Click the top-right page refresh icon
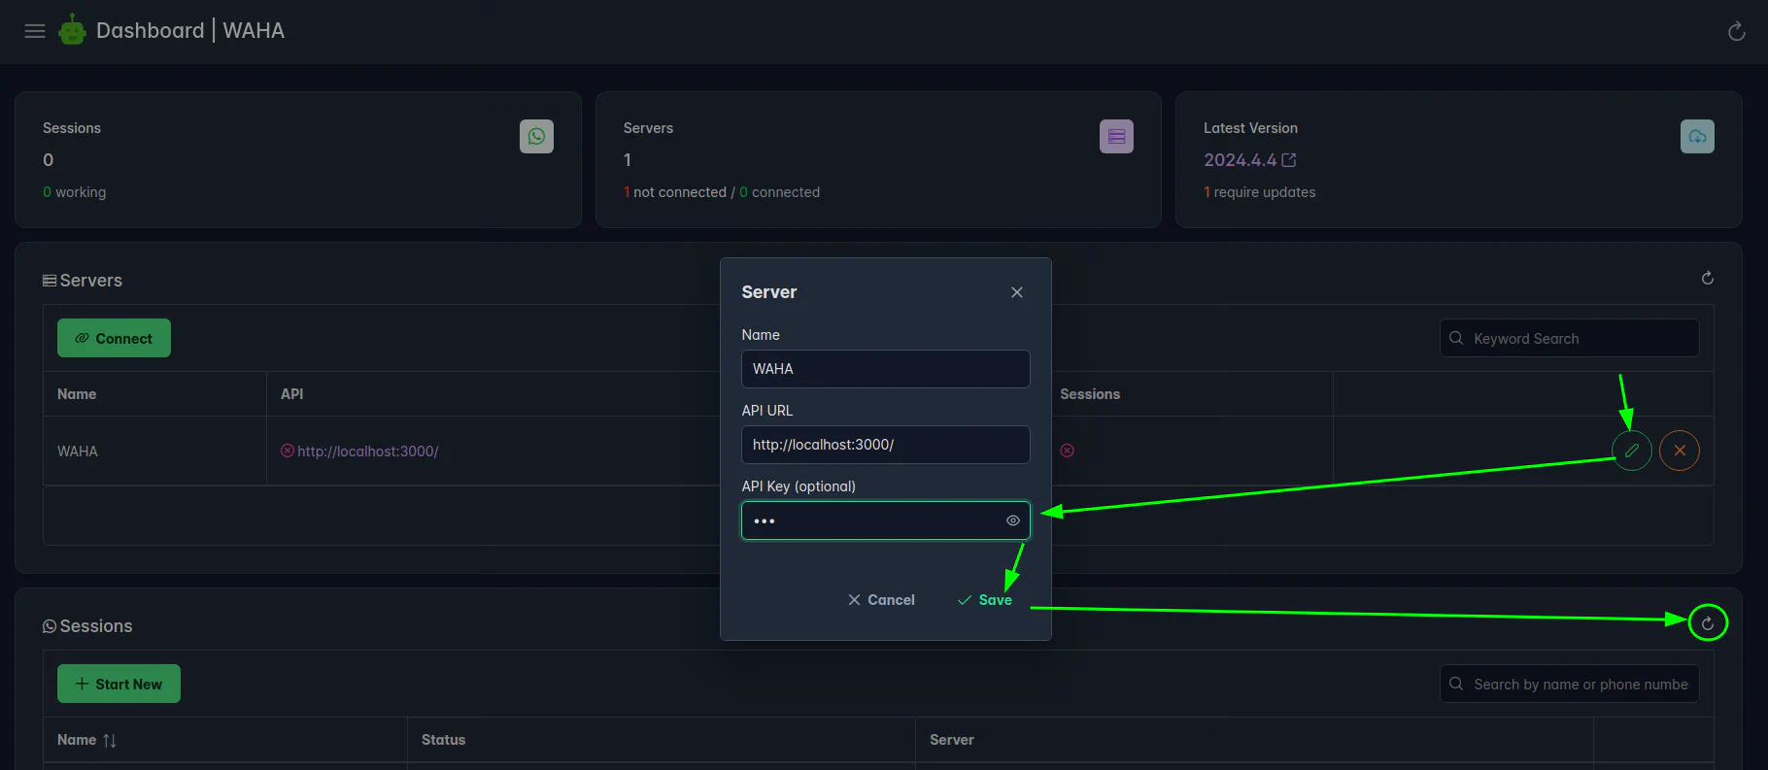 click(x=1736, y=32)
